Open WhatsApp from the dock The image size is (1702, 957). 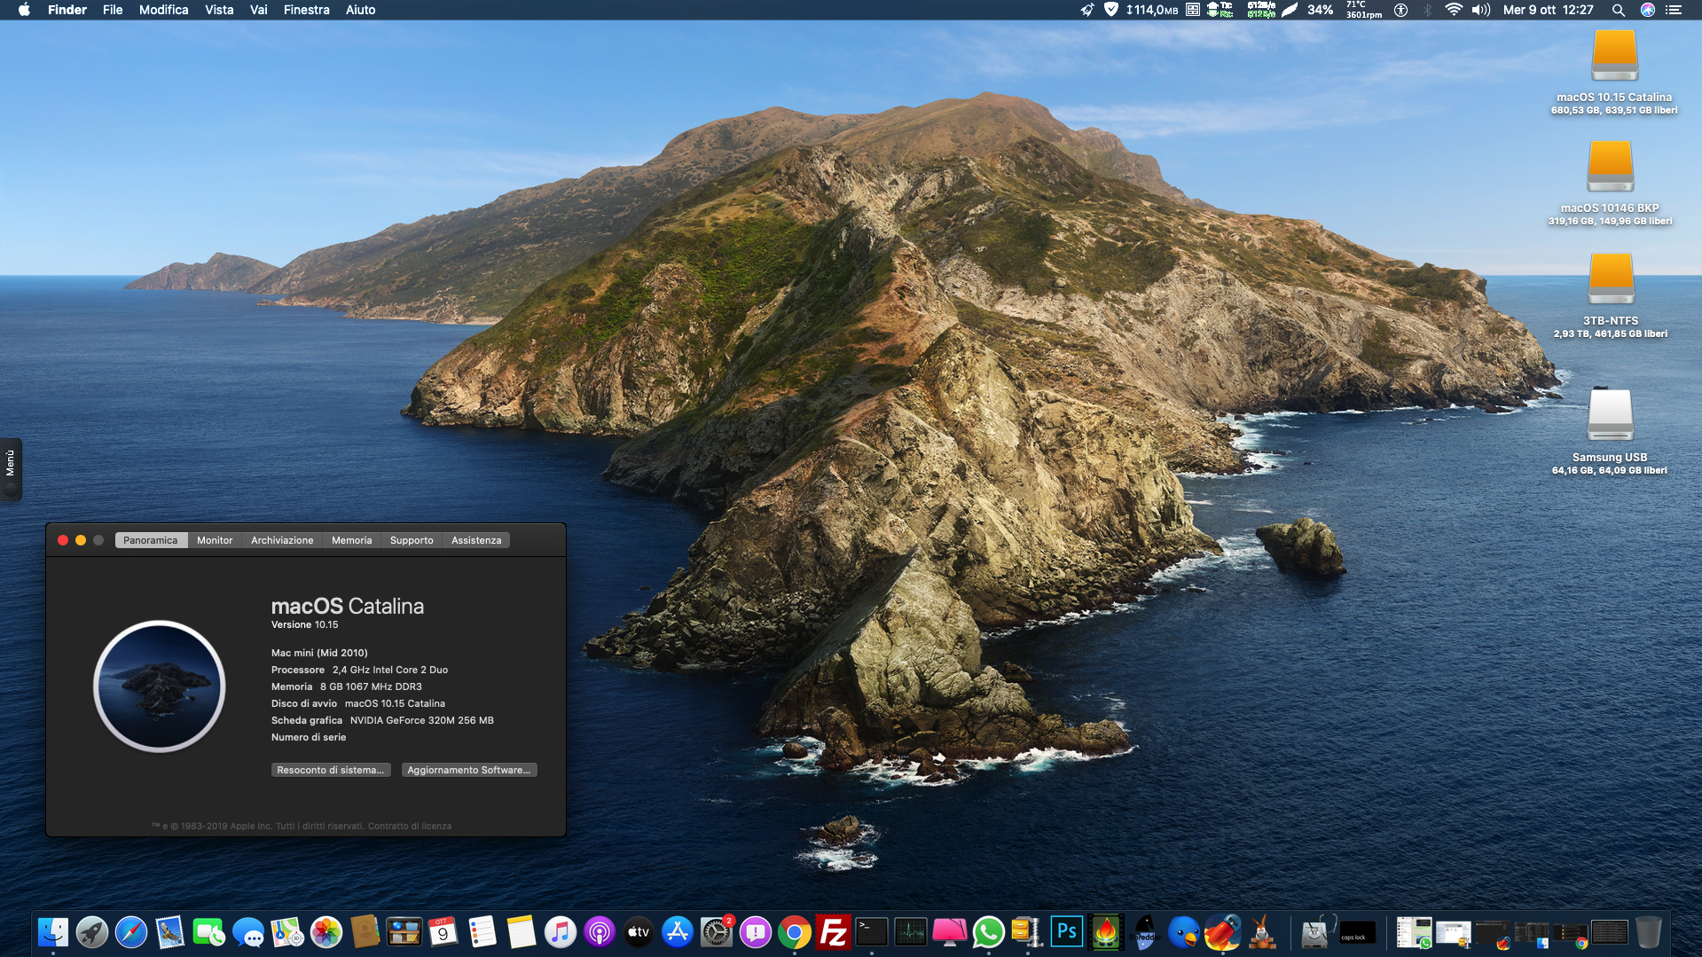point(989,932)
